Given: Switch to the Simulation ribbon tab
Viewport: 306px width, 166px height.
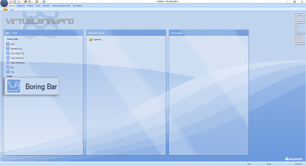Looking at the screenshot, I should (77, 6).
